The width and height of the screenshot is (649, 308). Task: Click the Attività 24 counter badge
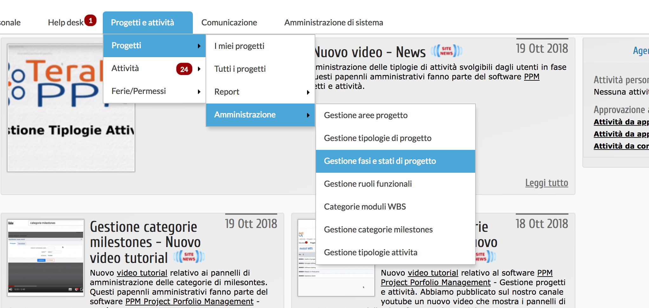(x=184, y=69)
